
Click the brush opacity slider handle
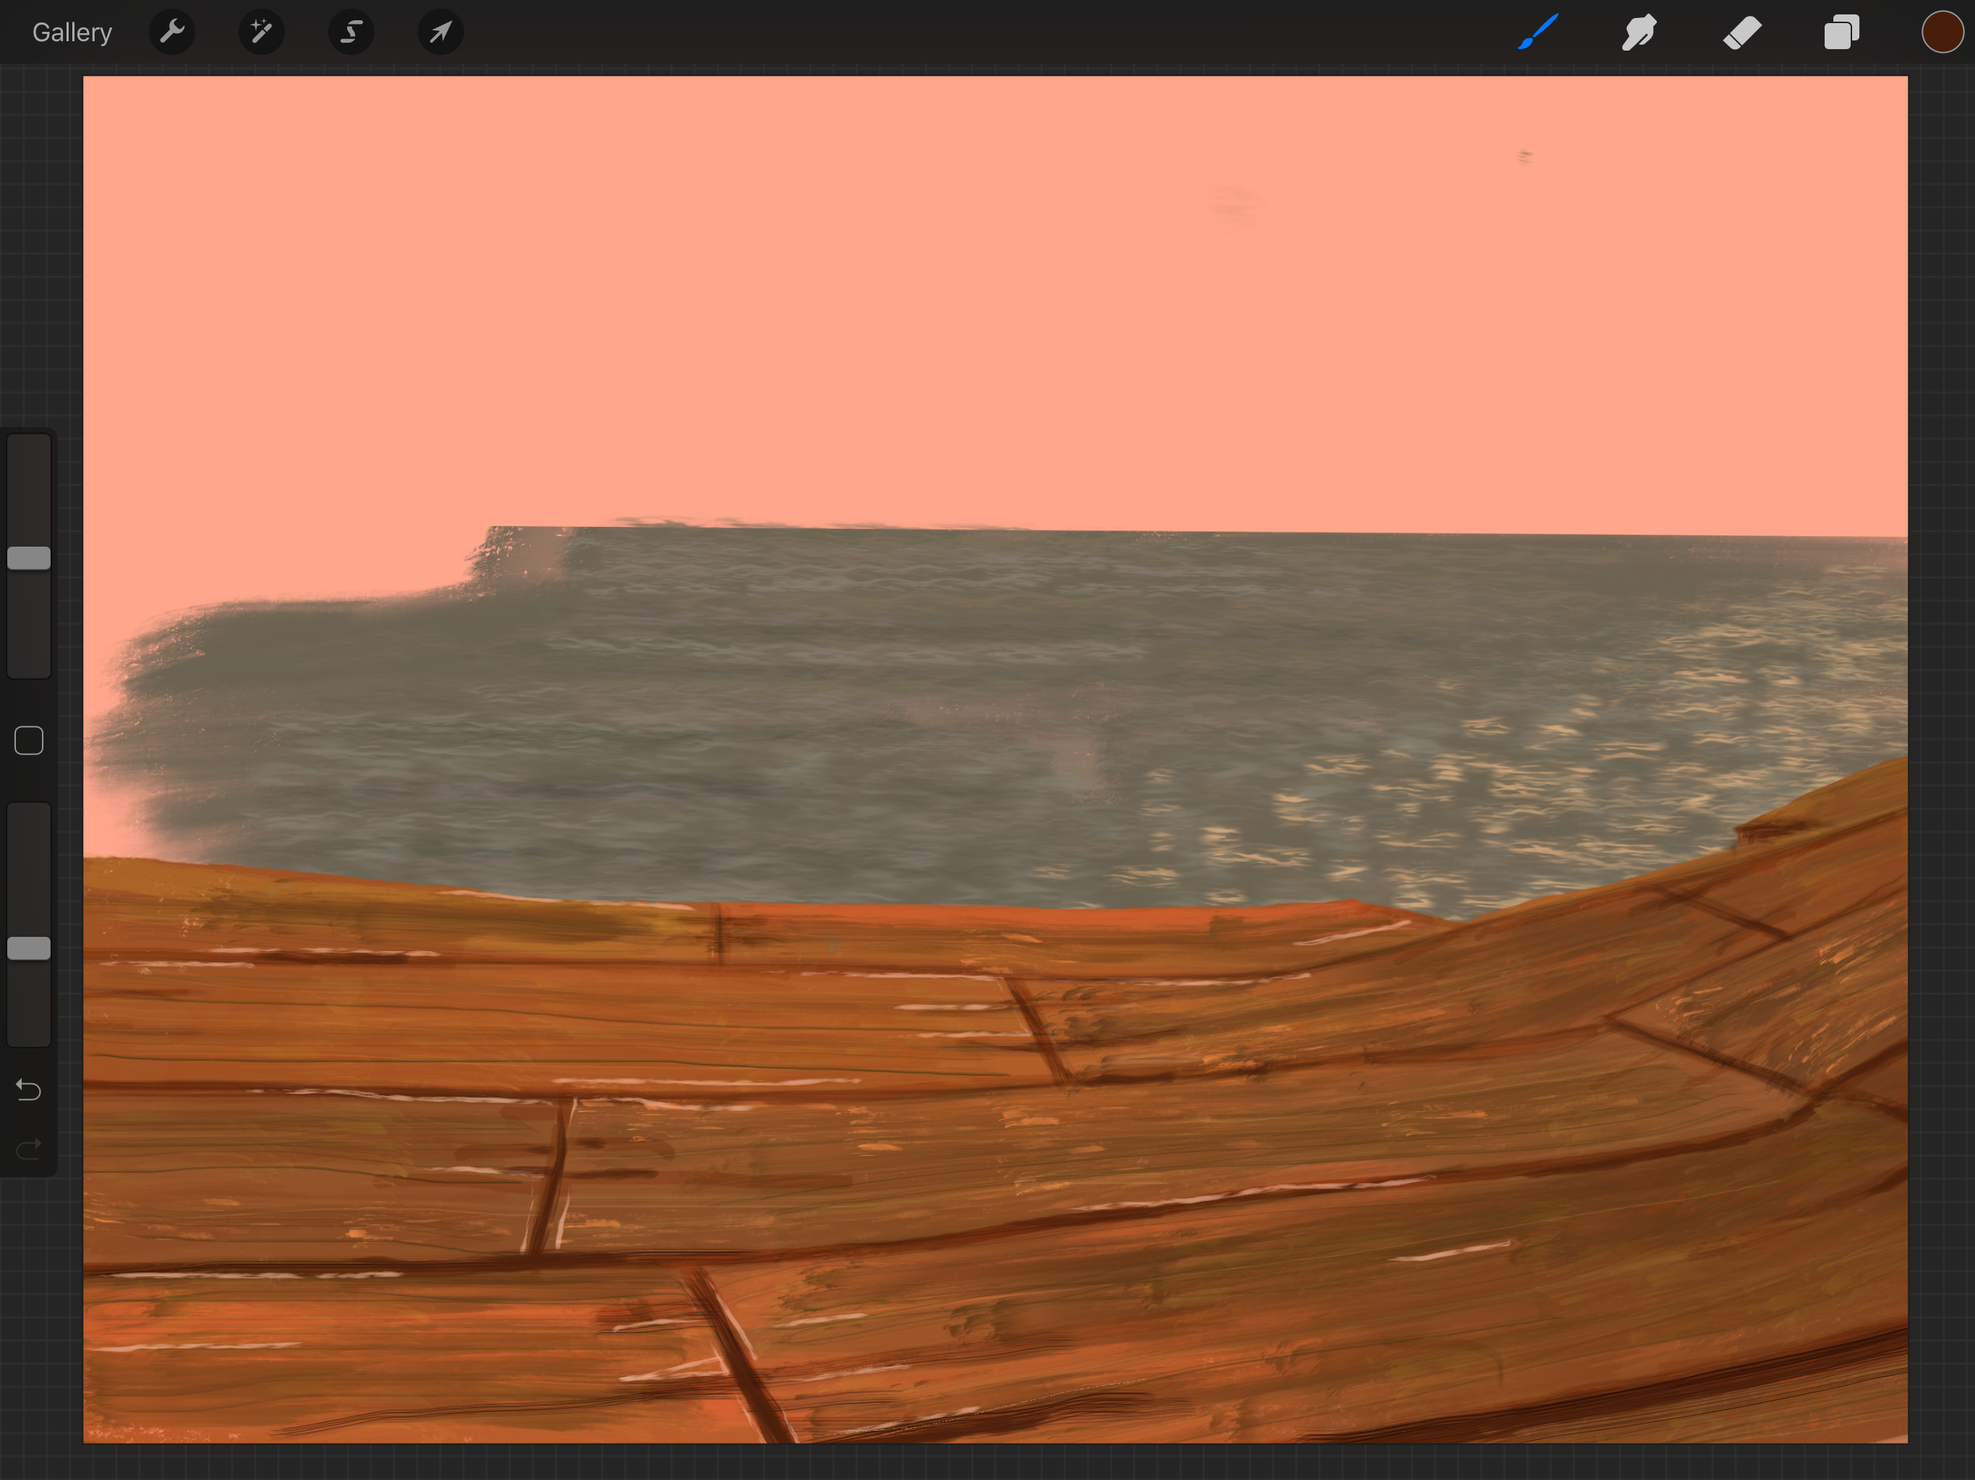pyautogui.click(x=29, y=948)
